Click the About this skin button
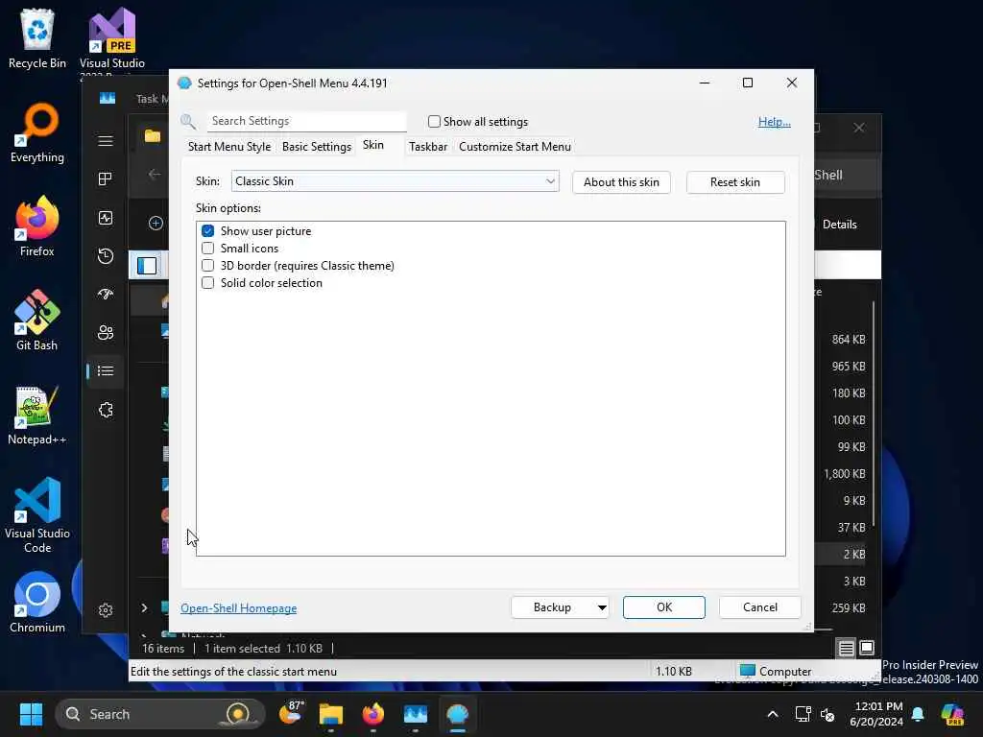This screenshot has width=983, height=737. click(x=621, y=182)
